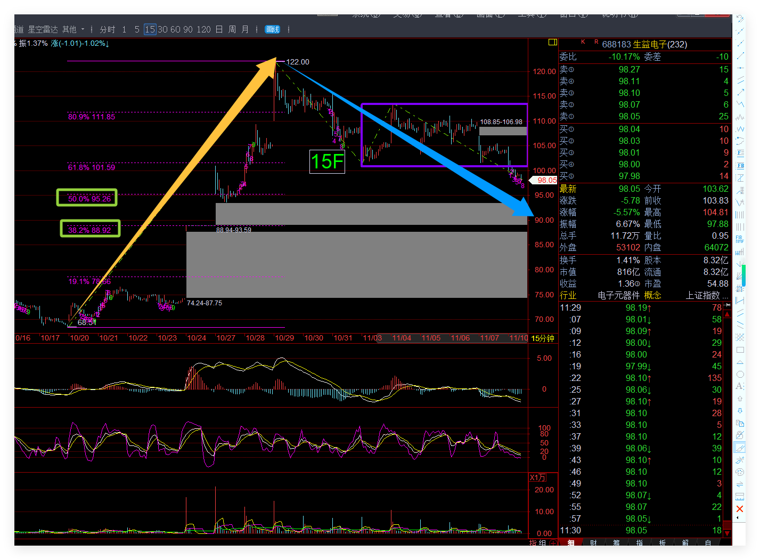760x560 pixels.
Task: Click the 61.8% 101.59 Fibonacci level label
Action: point(92,167)
